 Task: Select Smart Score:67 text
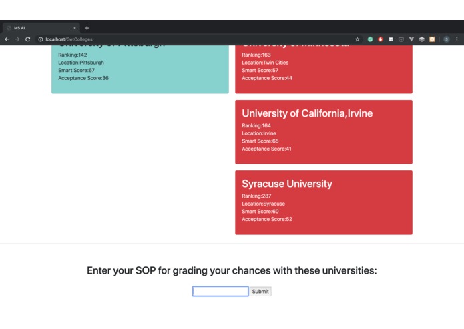pyautogui.click(x=76, y=70)
